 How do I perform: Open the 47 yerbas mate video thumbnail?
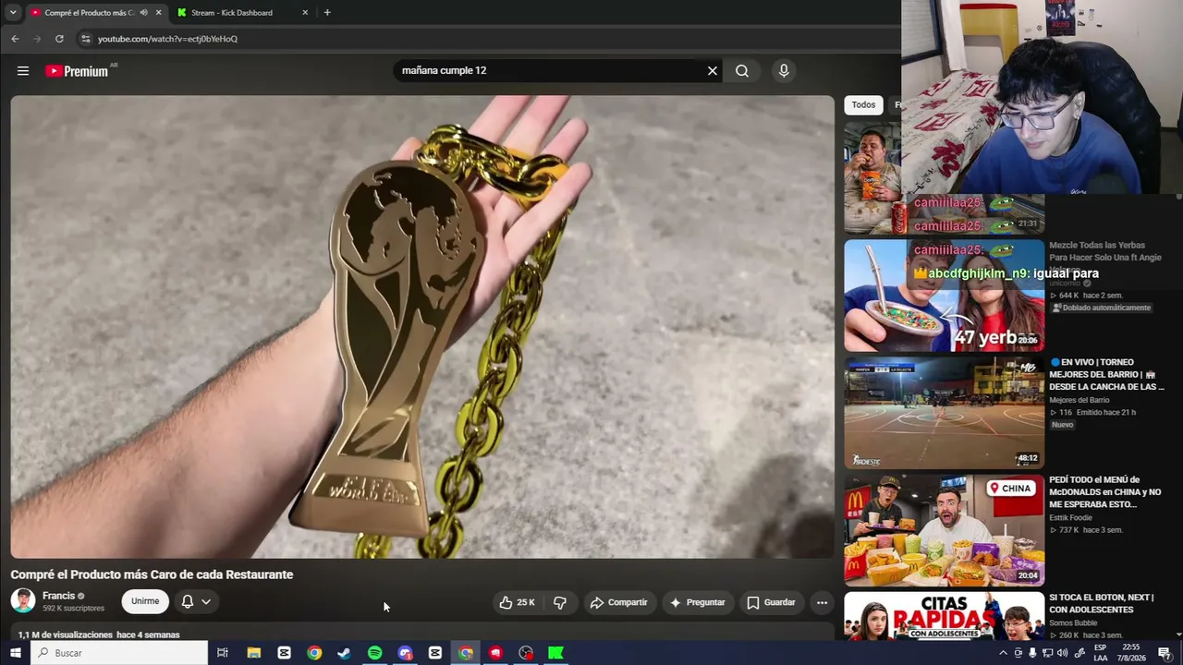(x=945, y=296)
